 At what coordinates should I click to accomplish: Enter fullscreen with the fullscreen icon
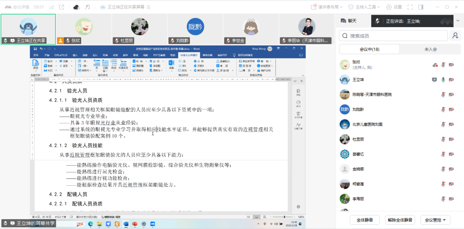pos(410,7)
